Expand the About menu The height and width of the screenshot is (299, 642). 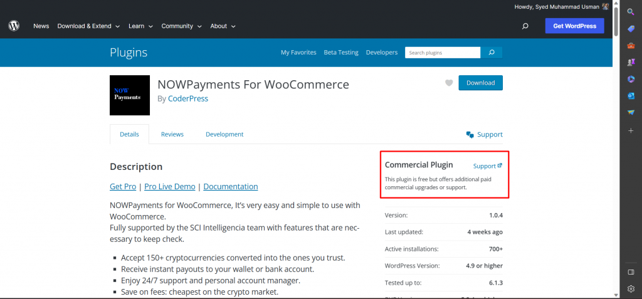click(x=223, y=26)
